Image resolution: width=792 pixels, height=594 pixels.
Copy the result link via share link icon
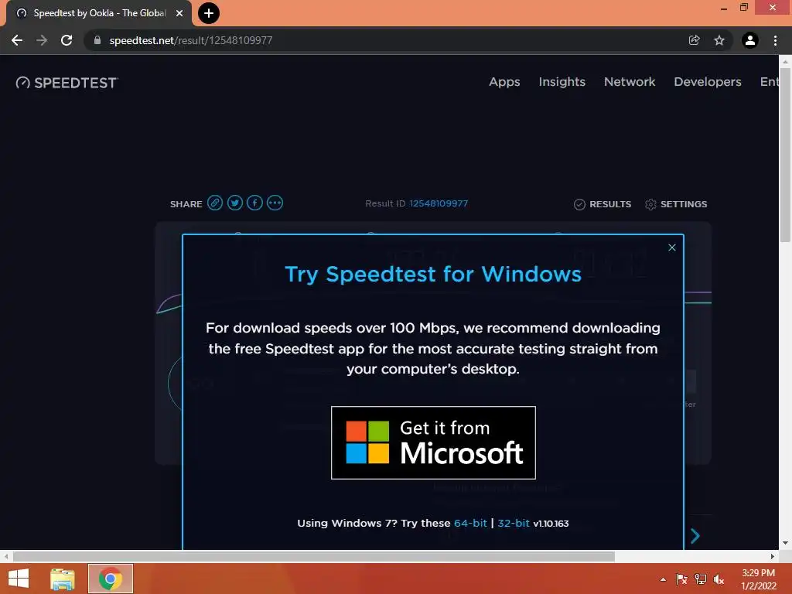(x=215, y=203)
